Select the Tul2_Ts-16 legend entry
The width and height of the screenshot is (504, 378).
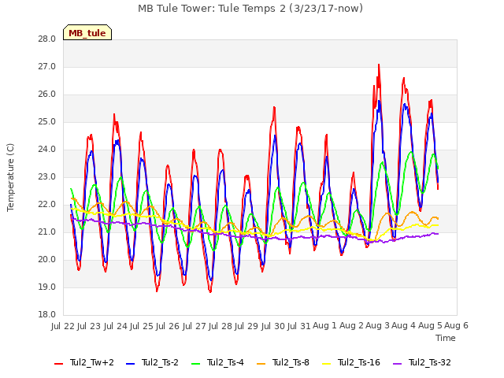click(x=351, y=363)
